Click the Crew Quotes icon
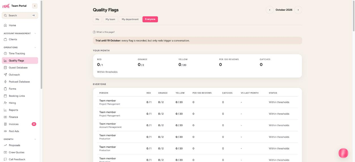 tap(5, 152)
